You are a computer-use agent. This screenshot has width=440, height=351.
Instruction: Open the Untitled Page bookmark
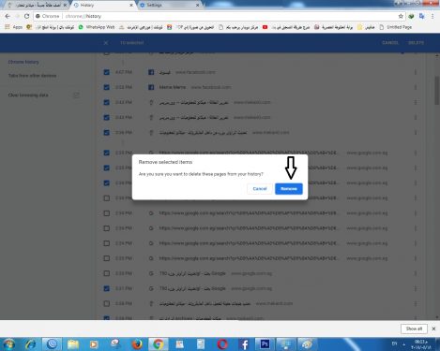tap(396, 27)
